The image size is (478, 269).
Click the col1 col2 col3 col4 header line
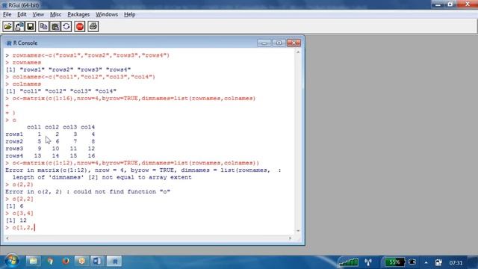pos(60,127)
